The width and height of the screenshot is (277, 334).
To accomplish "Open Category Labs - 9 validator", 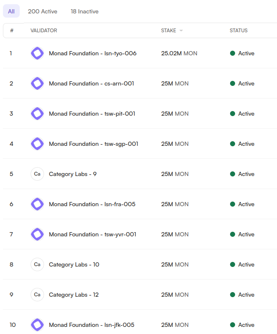I will click(72, 174).
